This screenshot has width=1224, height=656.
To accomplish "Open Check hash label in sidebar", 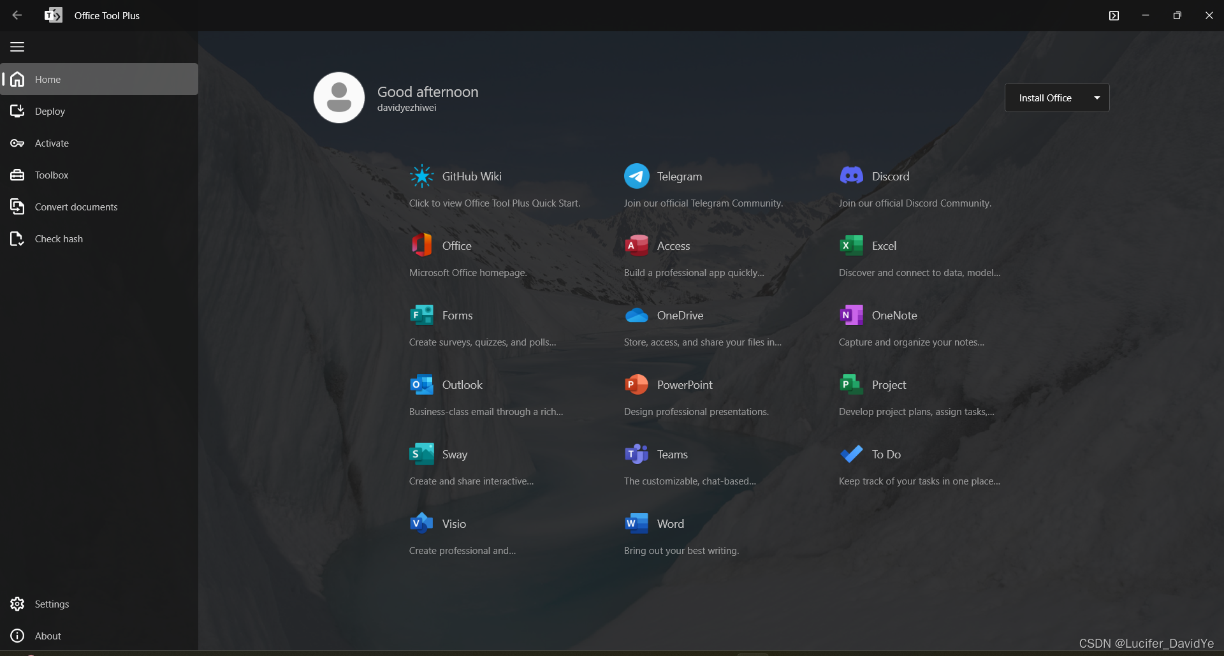I will click(59, 238).
